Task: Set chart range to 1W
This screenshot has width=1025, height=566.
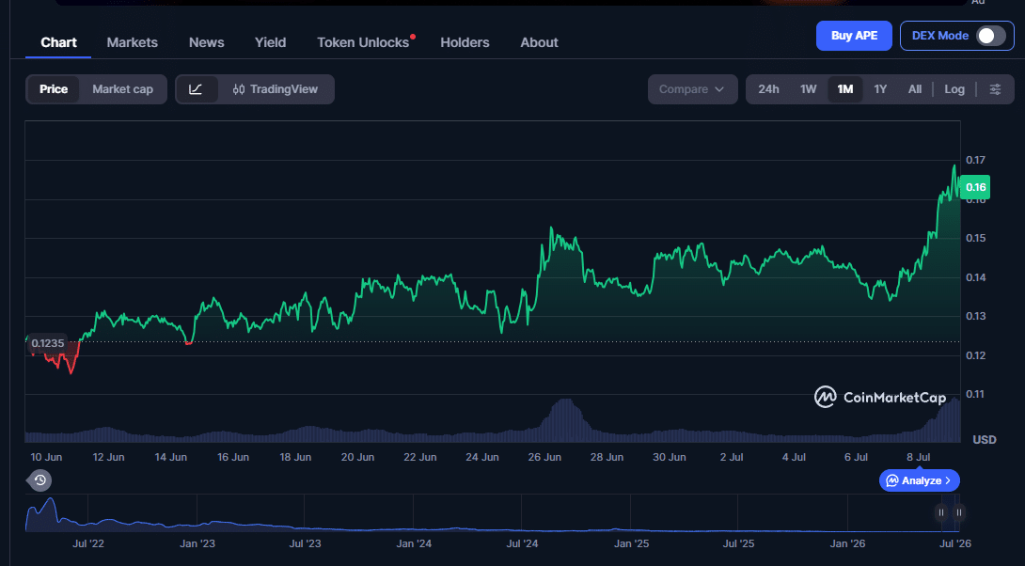Action: [x=809, y=89]
